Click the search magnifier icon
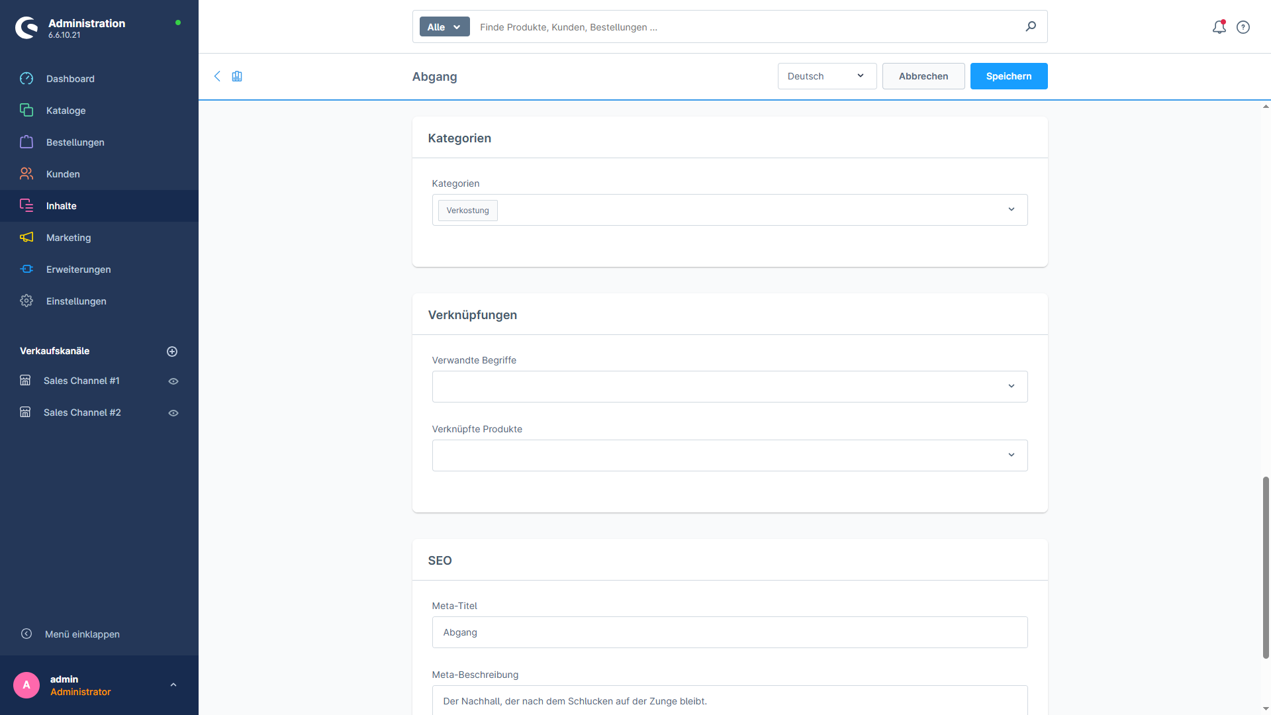This screenshot has width=1271, height=715. 1031,26
